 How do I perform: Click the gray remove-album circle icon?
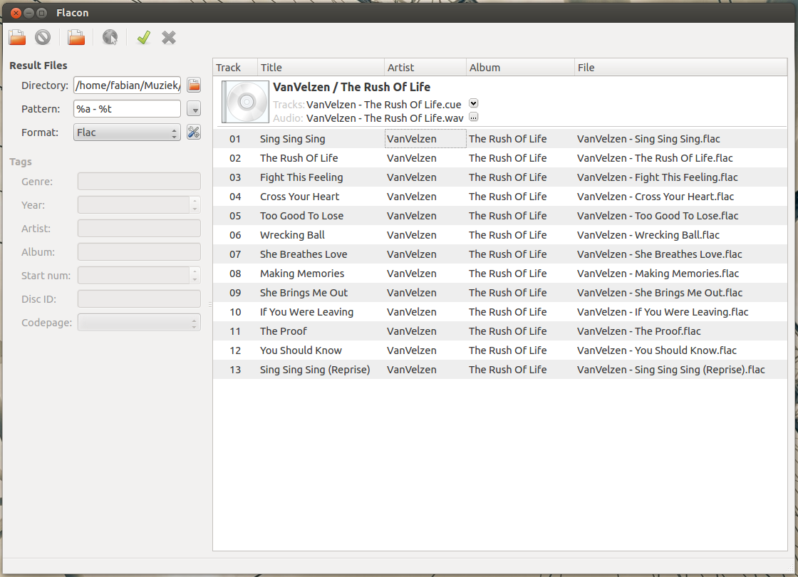pyautogui.click(x=43, y=38)
